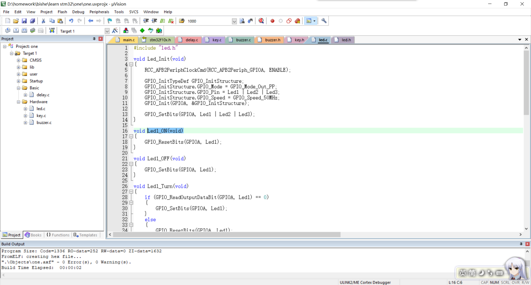Switch to the Templates panel tab

tap(85, 235)
